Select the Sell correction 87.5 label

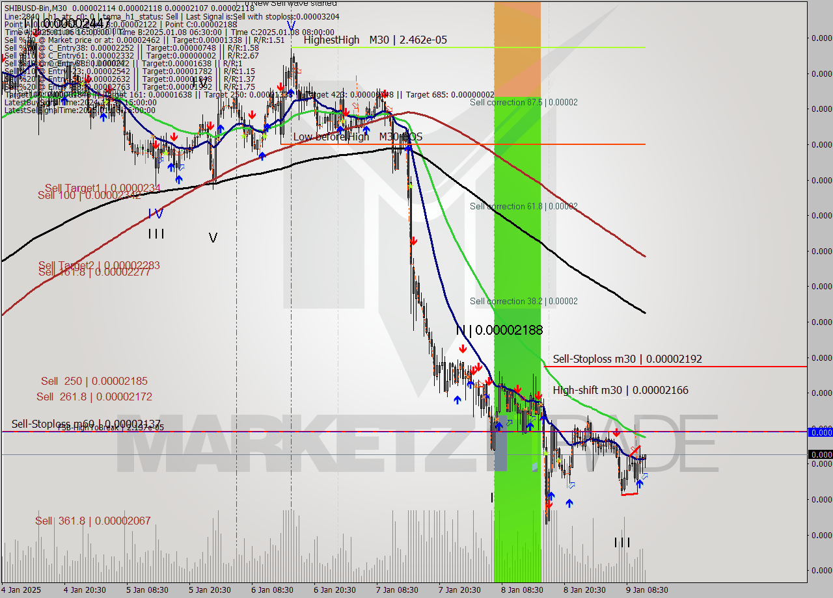(x=523, y=103)
